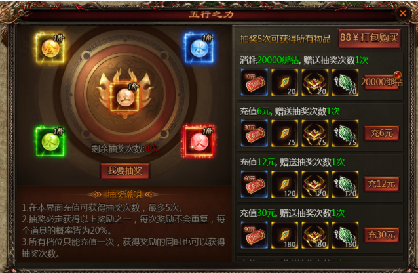Click the central 土 earth element orb
Viewport: 418px width, 273px height.
[124, 96]
